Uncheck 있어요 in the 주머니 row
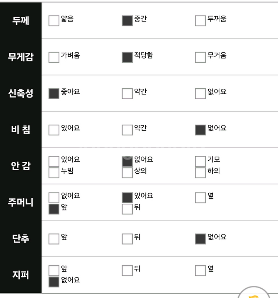Screen dimensions: 278x298 point(127,197)
